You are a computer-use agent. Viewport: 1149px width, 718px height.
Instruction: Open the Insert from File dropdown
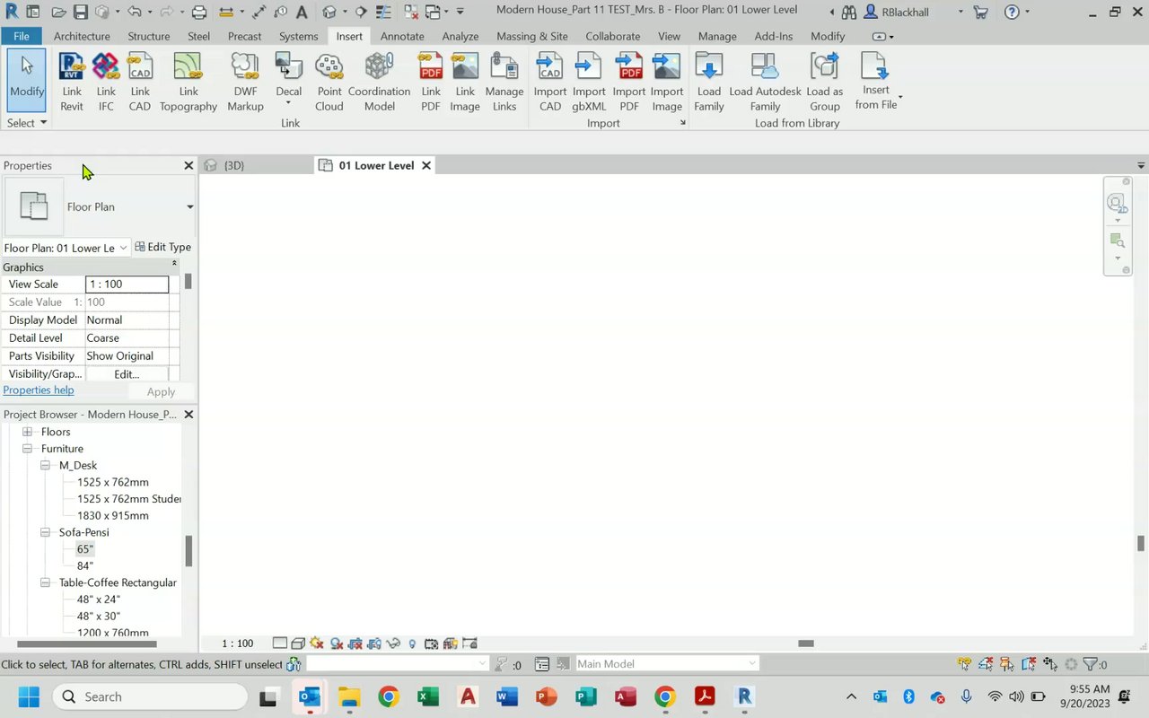pos(899,97)
